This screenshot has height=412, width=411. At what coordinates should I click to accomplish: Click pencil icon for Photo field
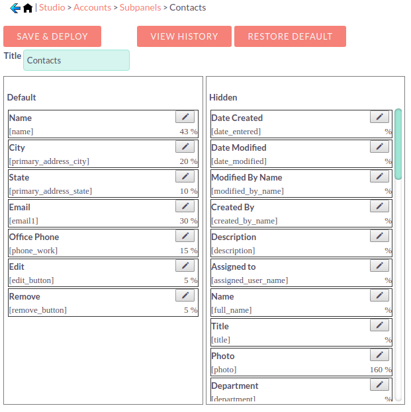[x=379, y=355]
